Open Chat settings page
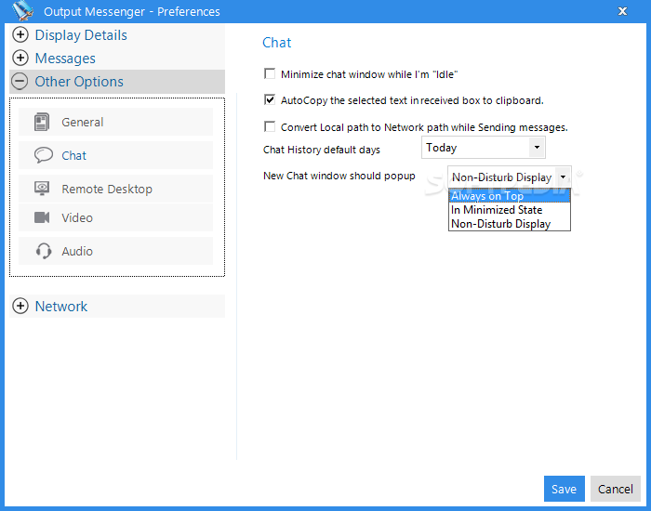Screen dimensions: 651x511 point(116,155)
